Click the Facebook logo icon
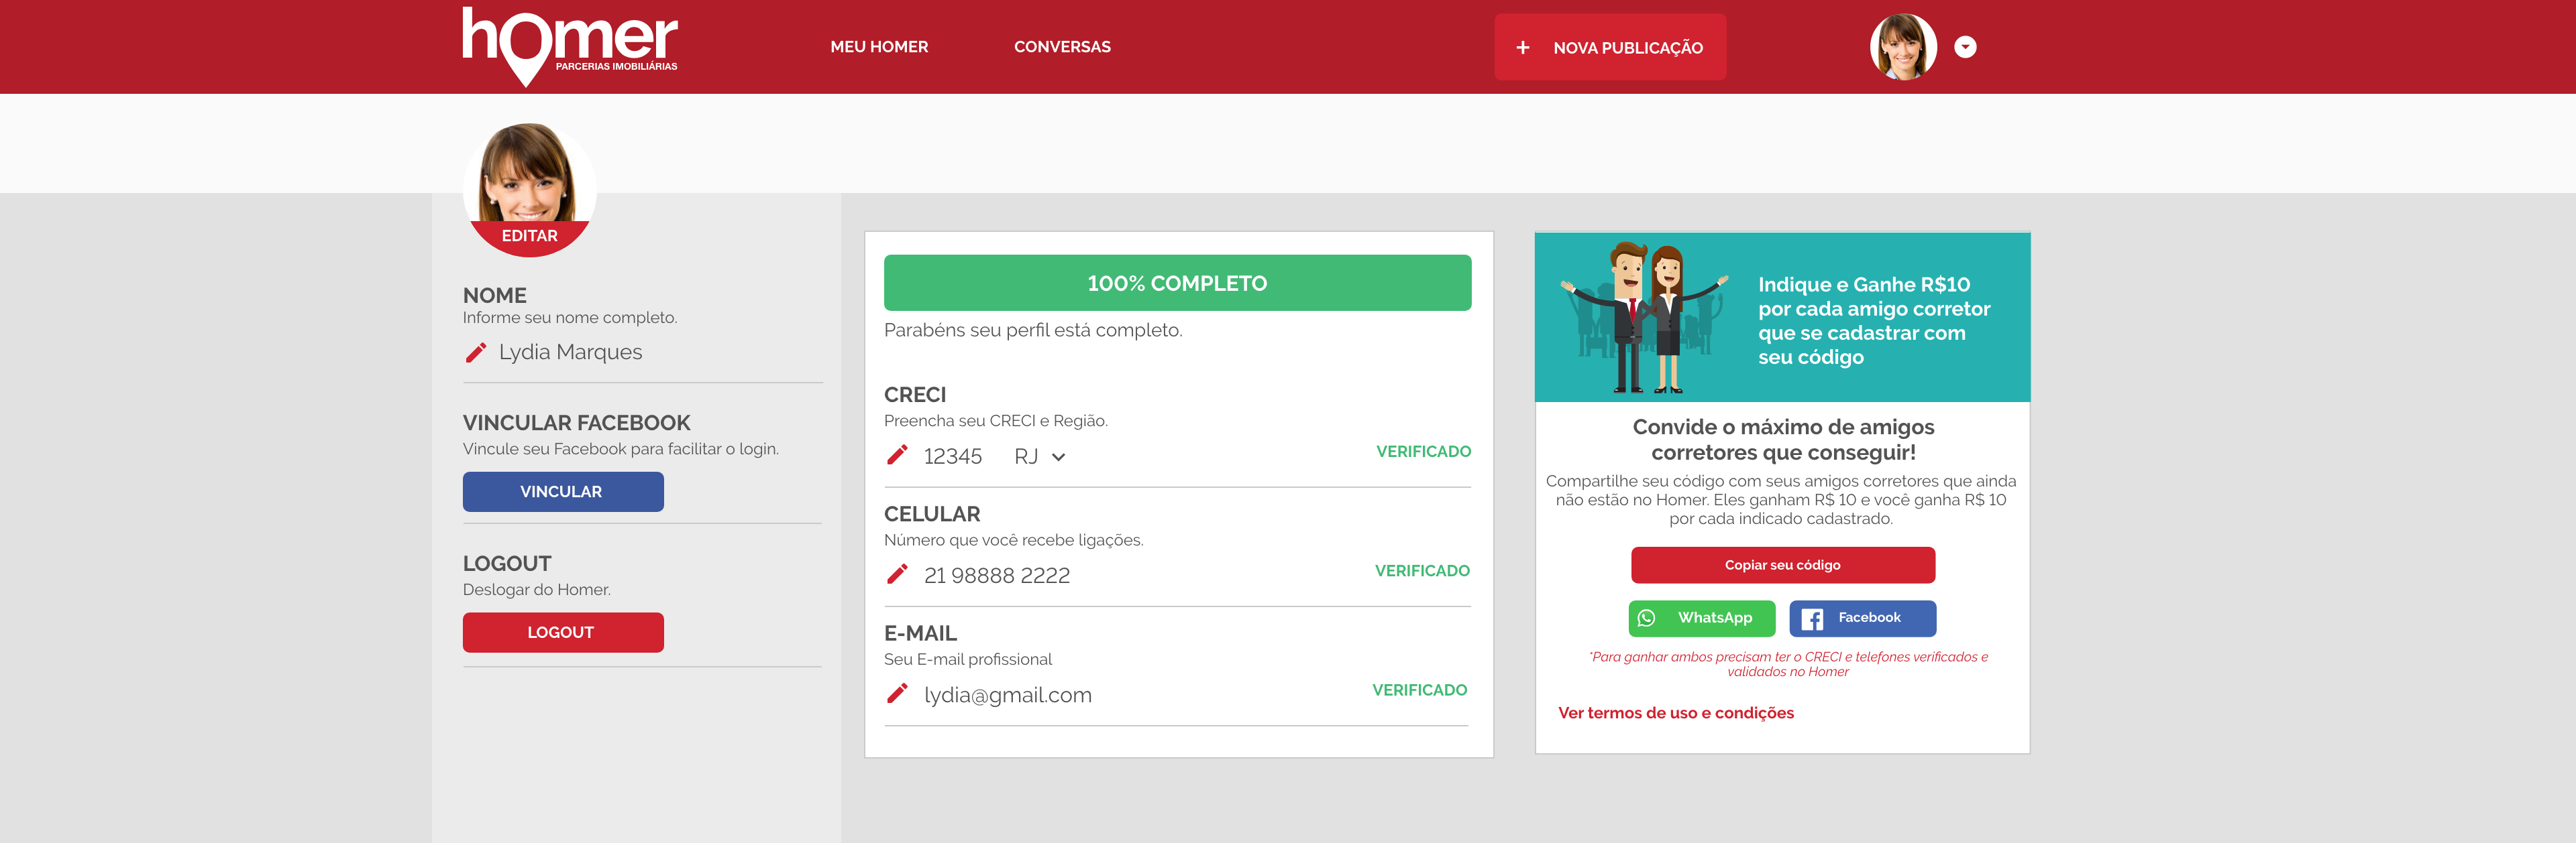 click(x=1812, y=619)
